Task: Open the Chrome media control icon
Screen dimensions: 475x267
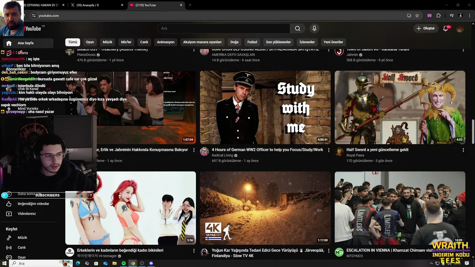Action: (452, 16)
